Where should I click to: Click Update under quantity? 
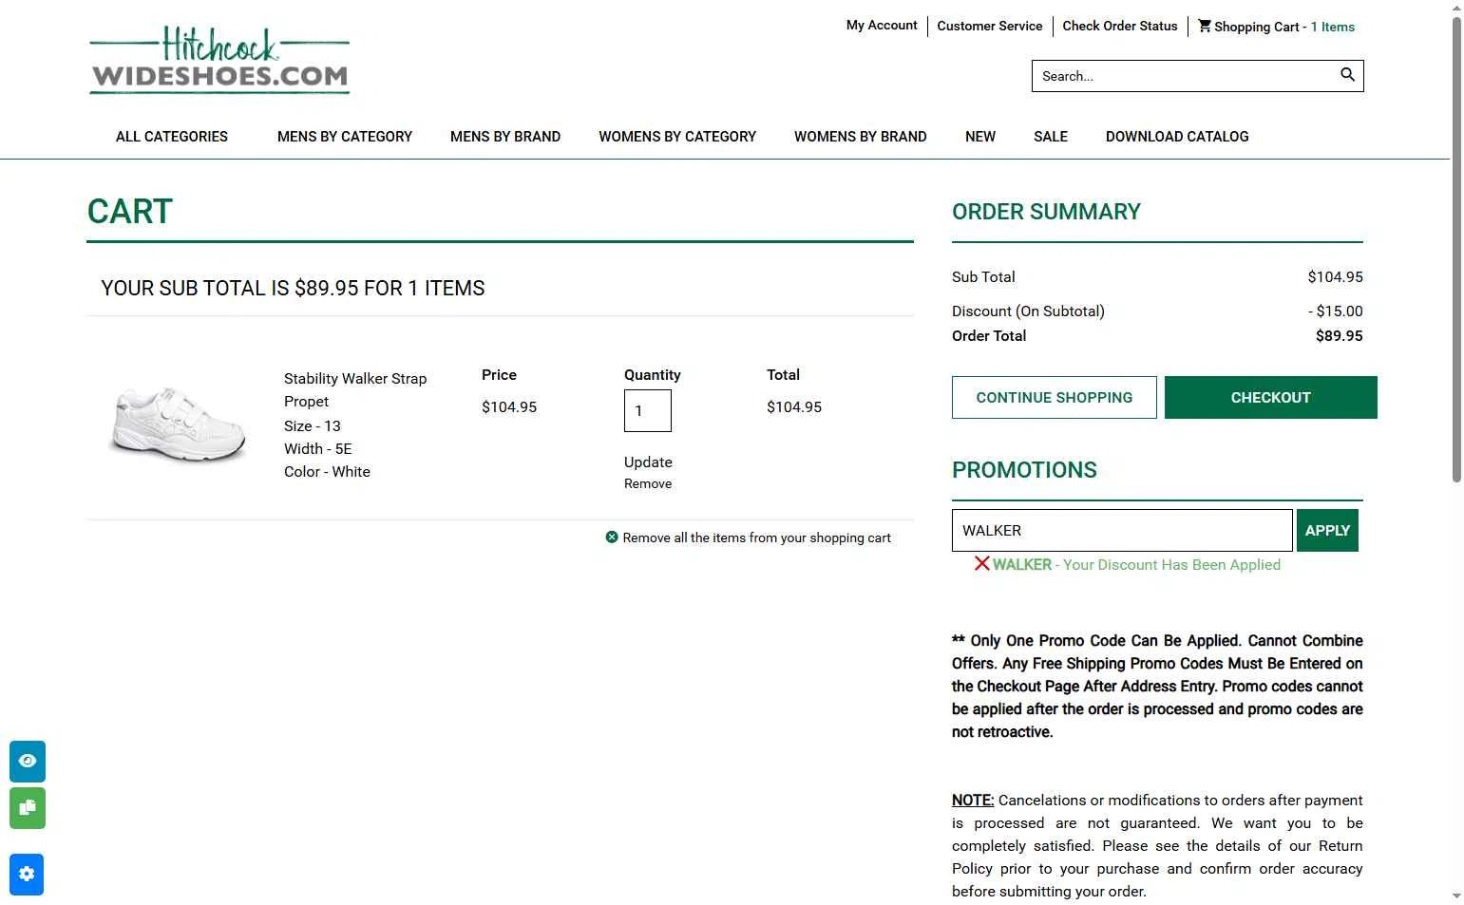[x=648, y=462]
